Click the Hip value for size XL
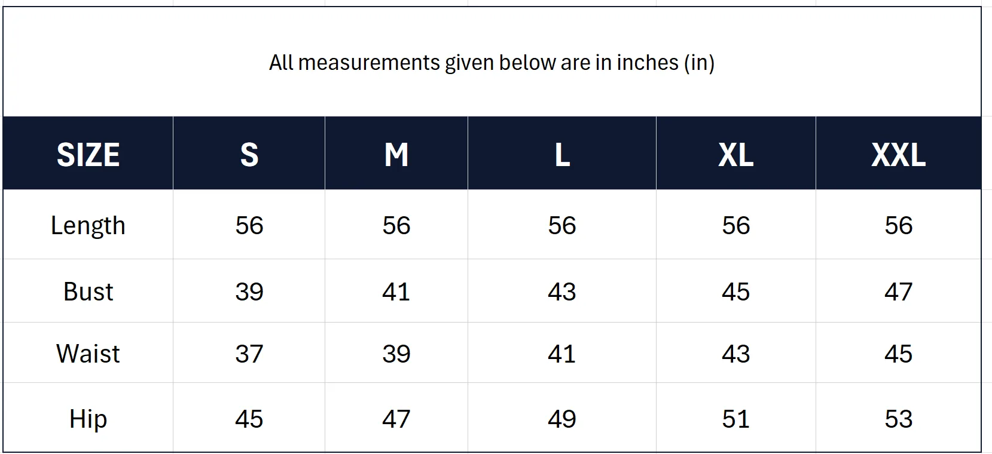 click(x=735, y=419)
